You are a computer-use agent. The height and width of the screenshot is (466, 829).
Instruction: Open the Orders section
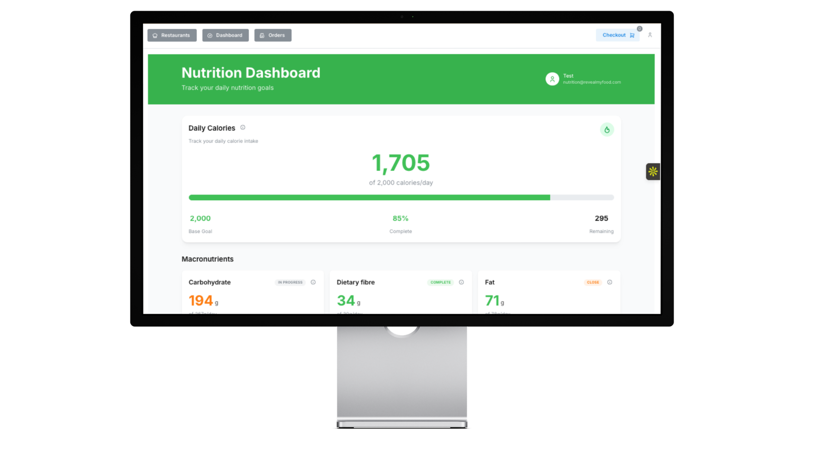pyautogui.click(x=273, y=35)
